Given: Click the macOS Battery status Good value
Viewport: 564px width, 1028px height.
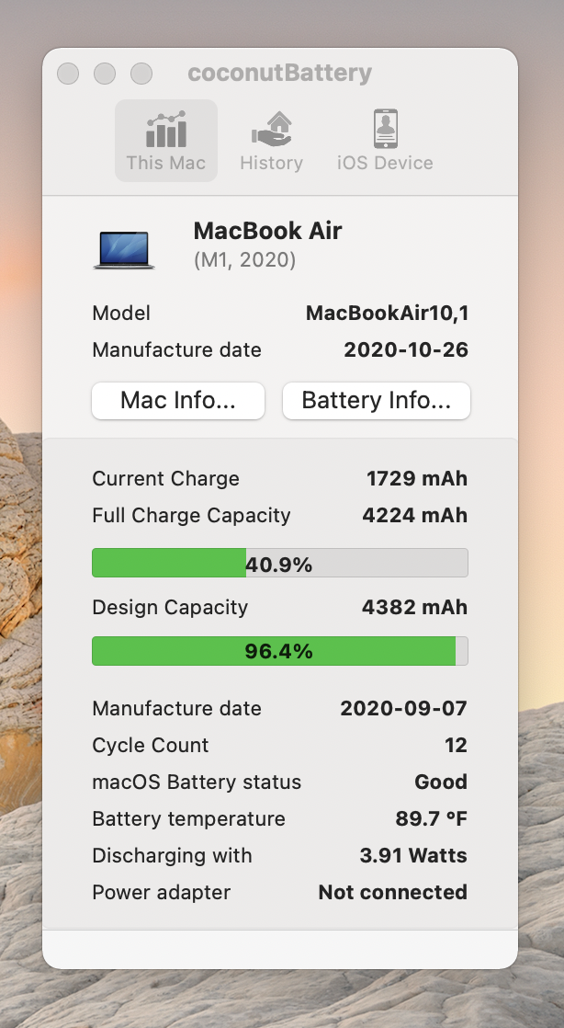Looking at the screenshot, I should pyautogui.click(x=441, y=782).
